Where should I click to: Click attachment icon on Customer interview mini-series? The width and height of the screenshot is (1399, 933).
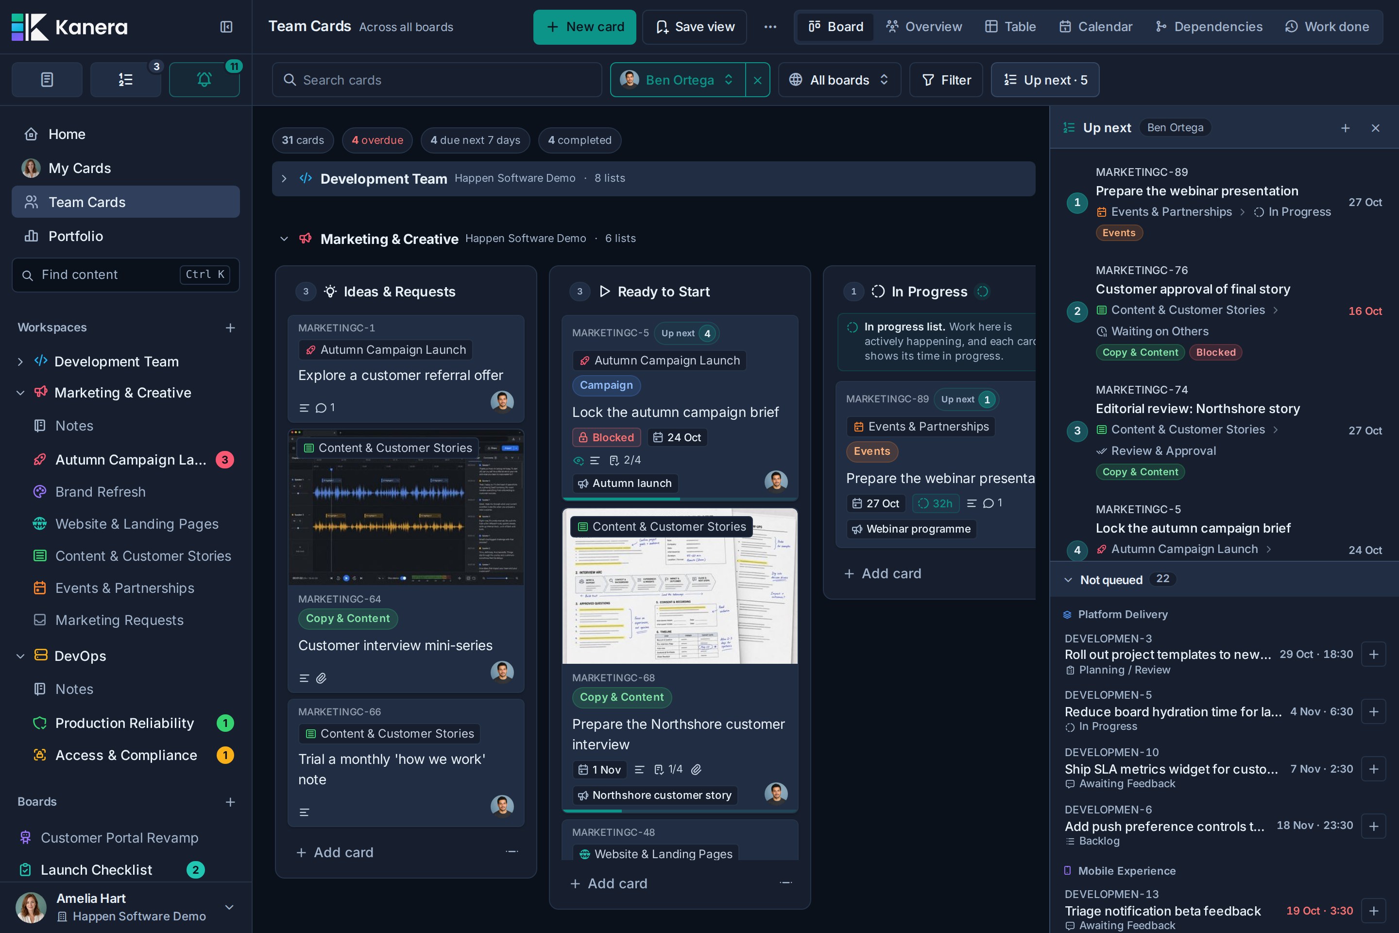point(321,678)
